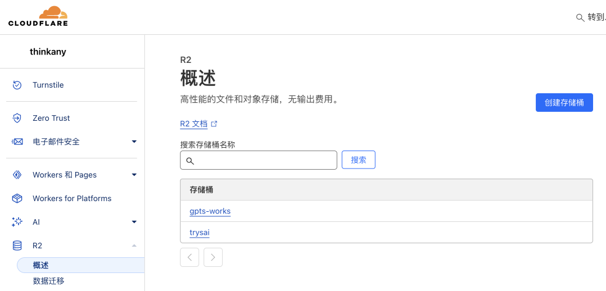The width and height of the screenshot is (606, 291).
Task: Click the 搜索存储桶名称 input field
Action: (x=259, y=160)
